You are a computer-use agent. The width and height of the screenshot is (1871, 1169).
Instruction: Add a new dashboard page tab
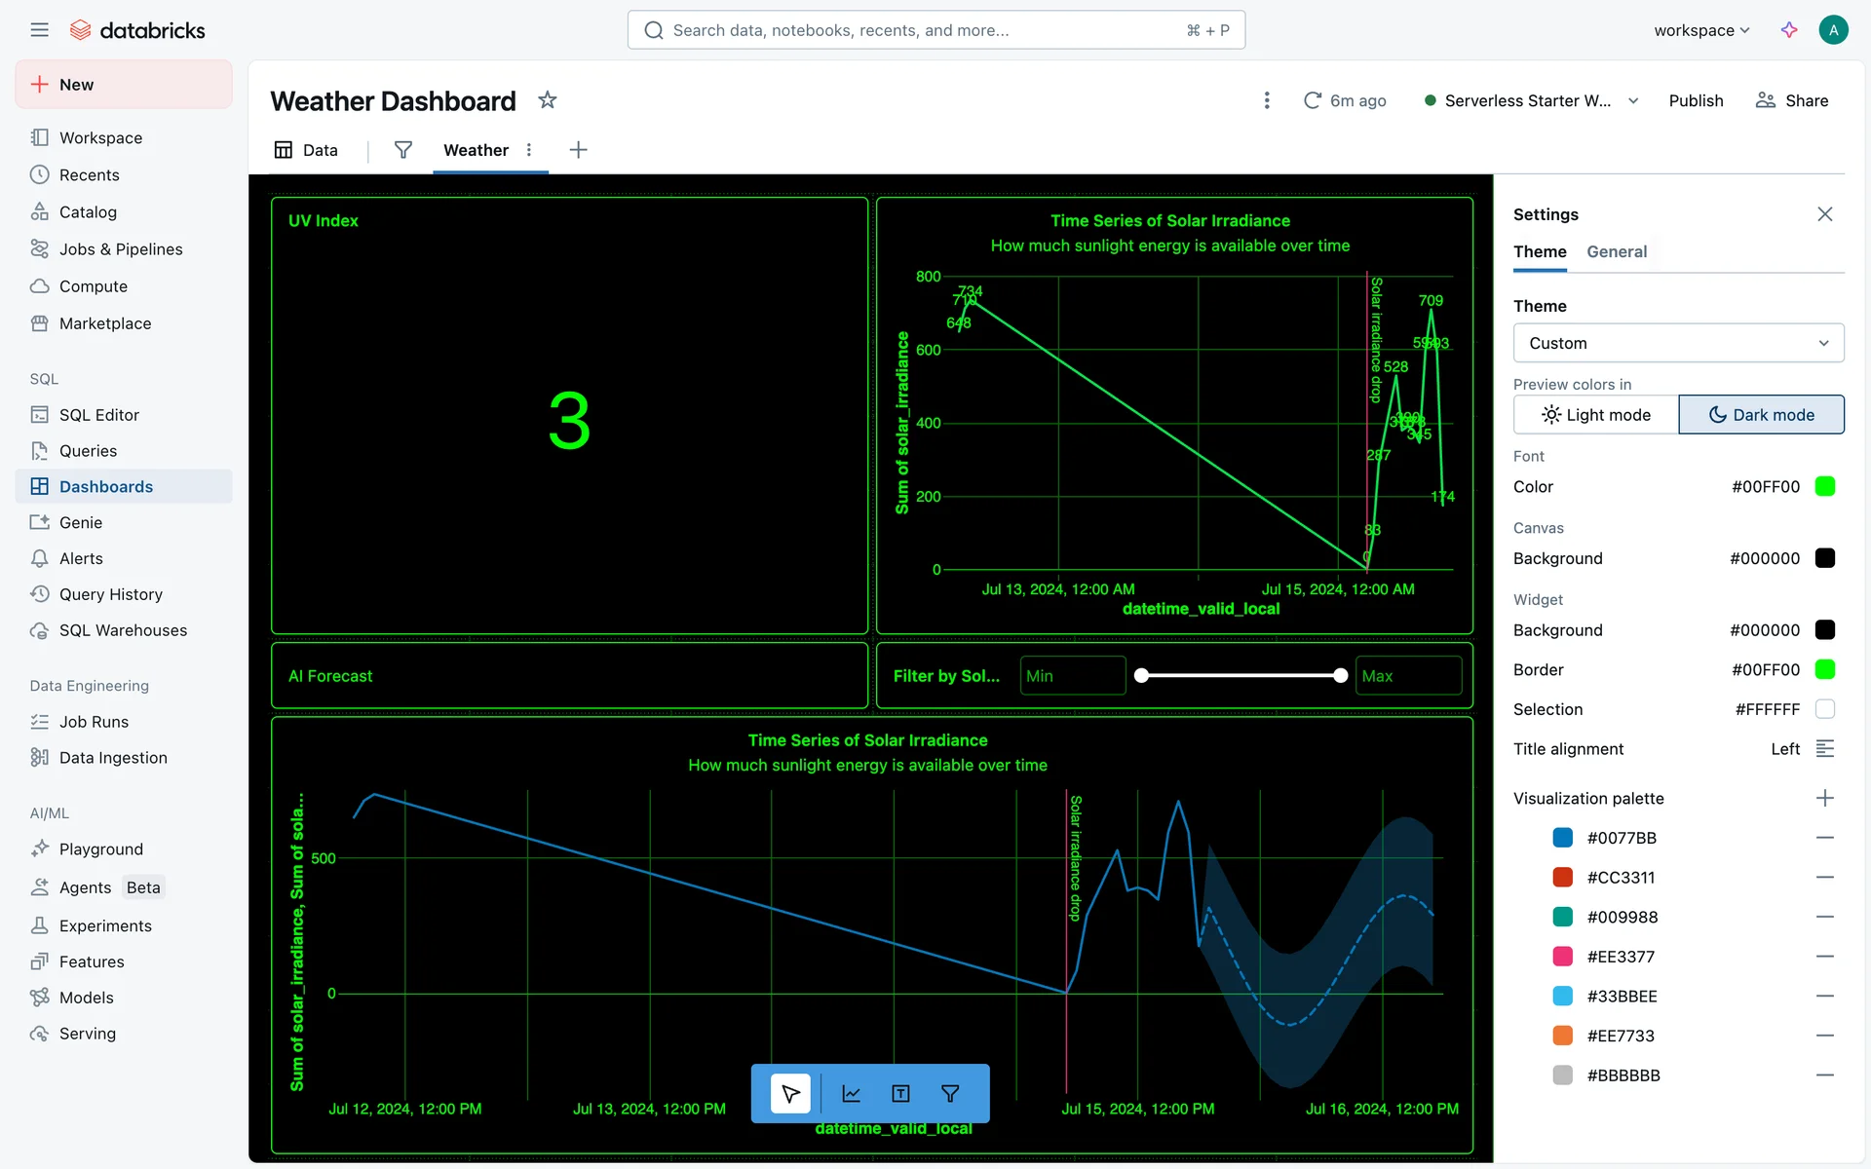(578, 150)
